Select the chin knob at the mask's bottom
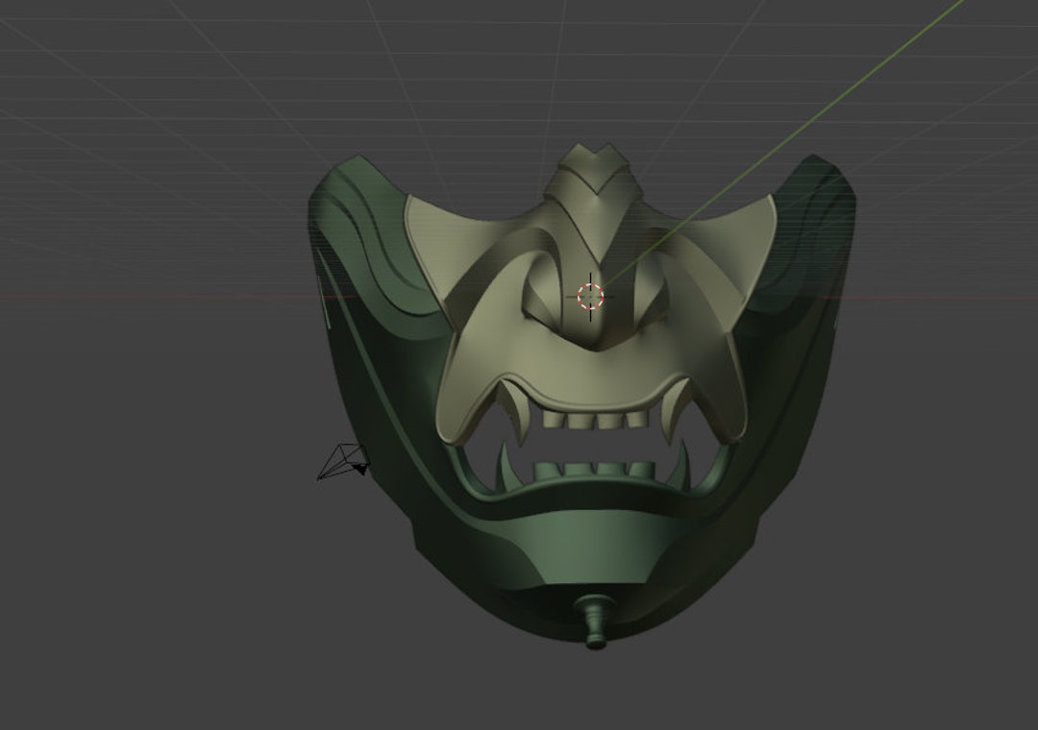Screen dimensions: 1038x730 594,624
